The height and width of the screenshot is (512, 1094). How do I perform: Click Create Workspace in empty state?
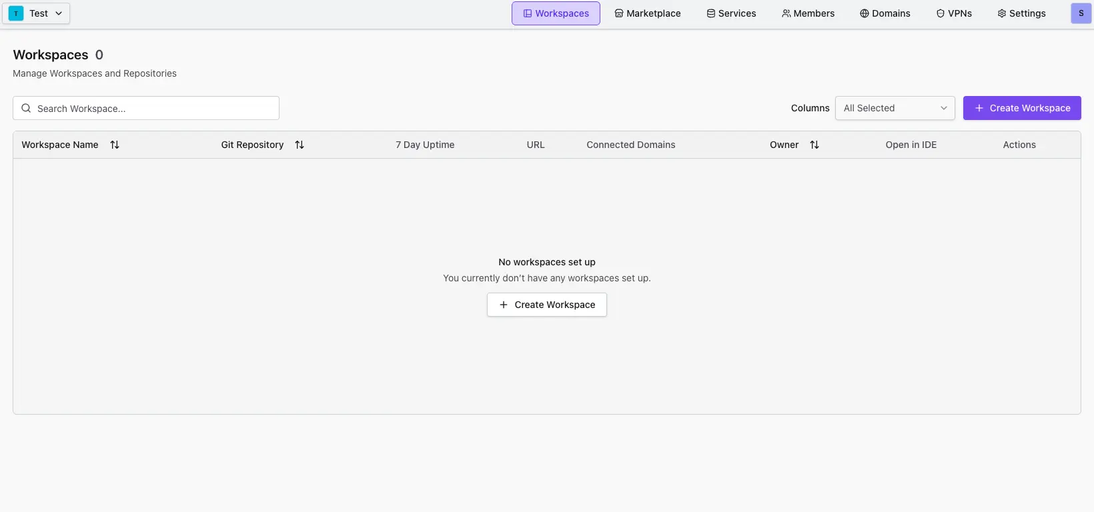(546, 305)
